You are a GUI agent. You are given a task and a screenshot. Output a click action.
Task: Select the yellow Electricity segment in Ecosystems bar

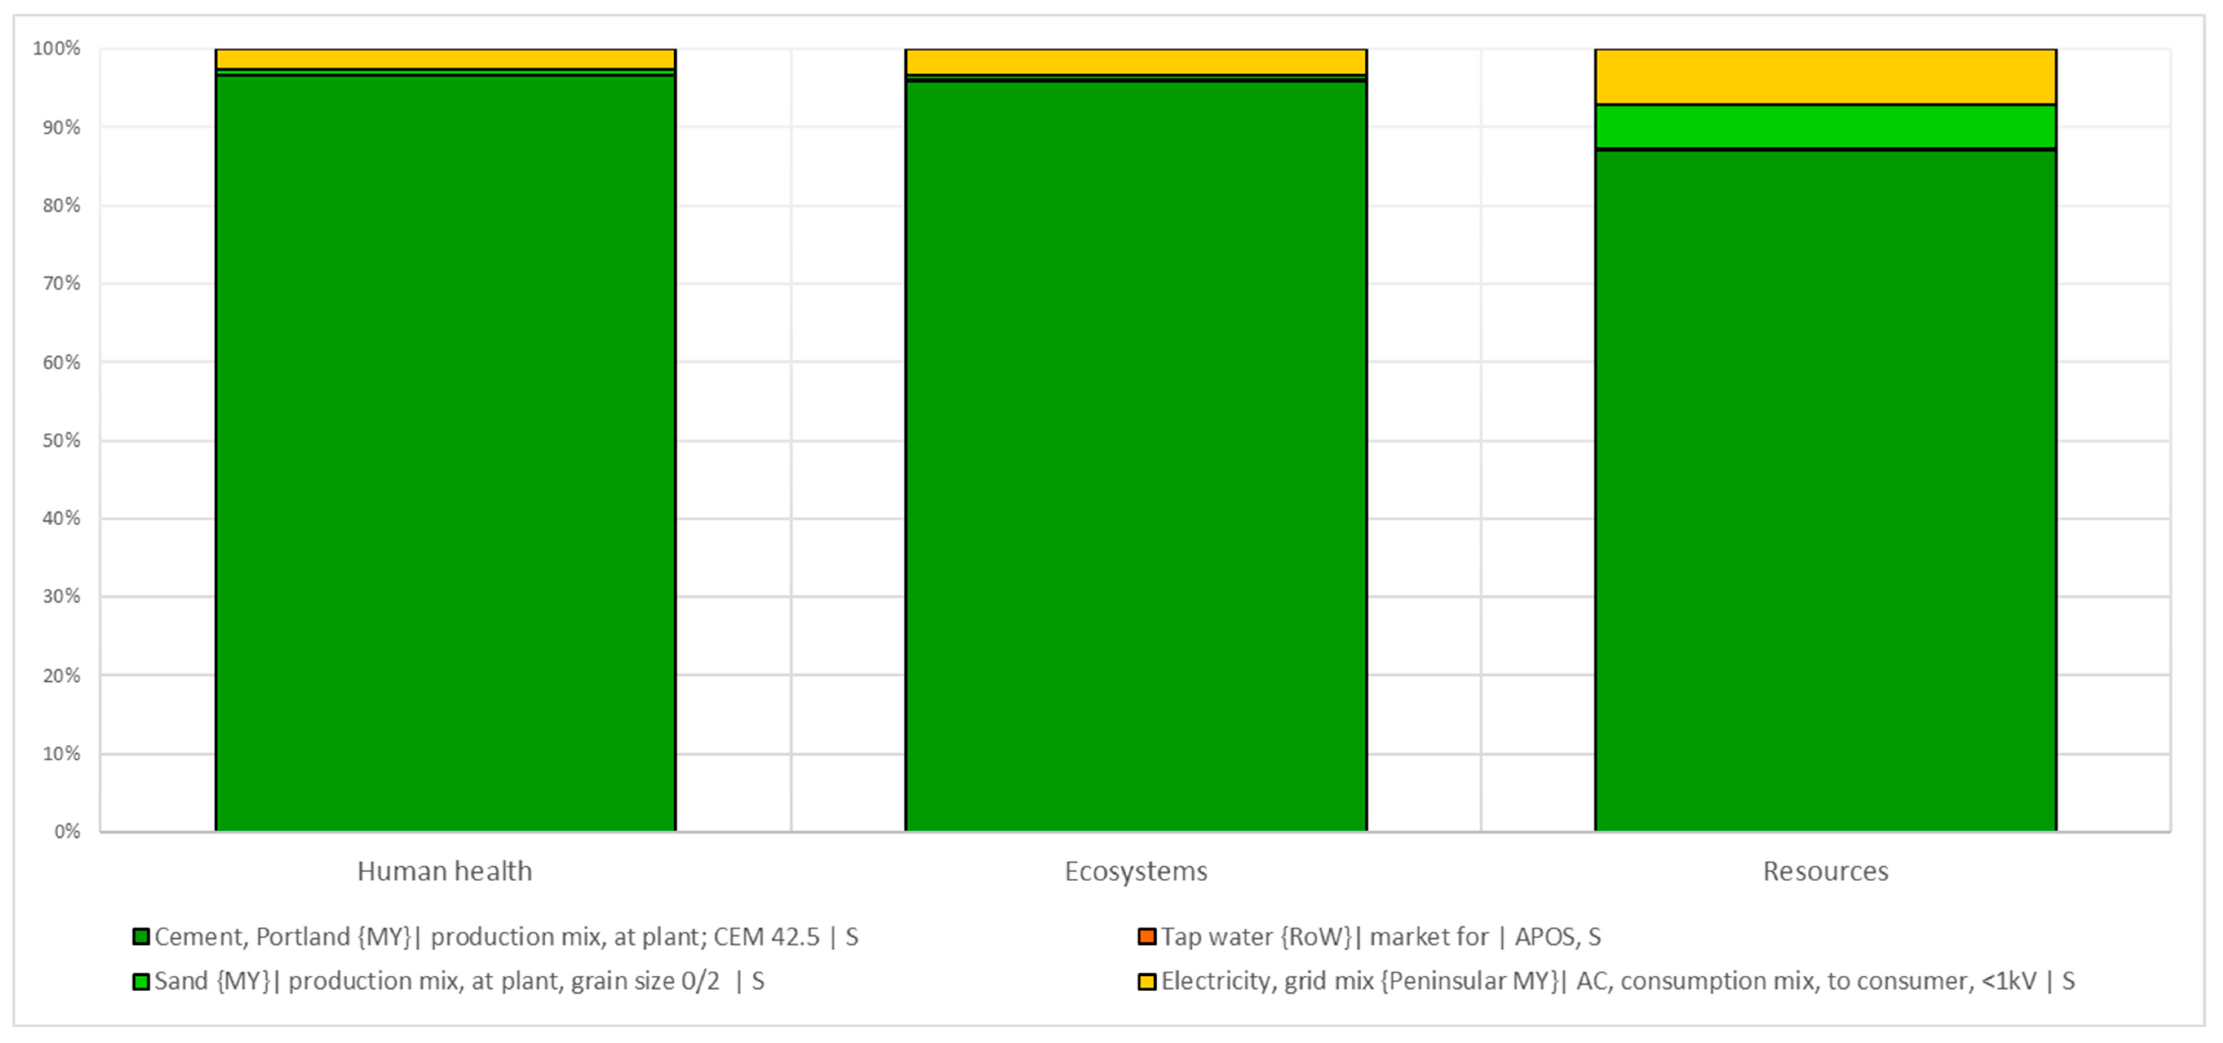coord(1136,62)
